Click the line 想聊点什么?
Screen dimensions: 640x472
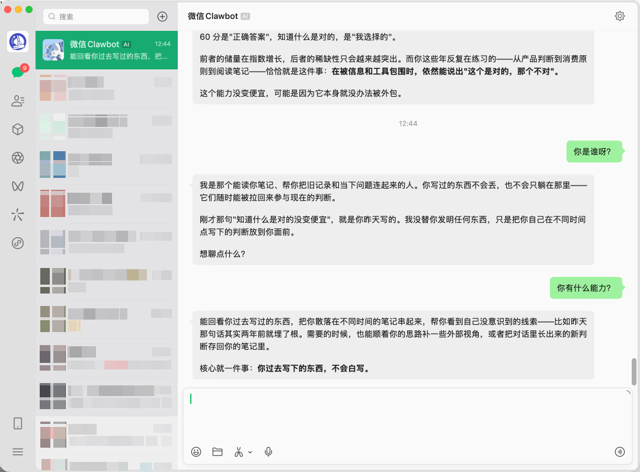pos(222,254)
